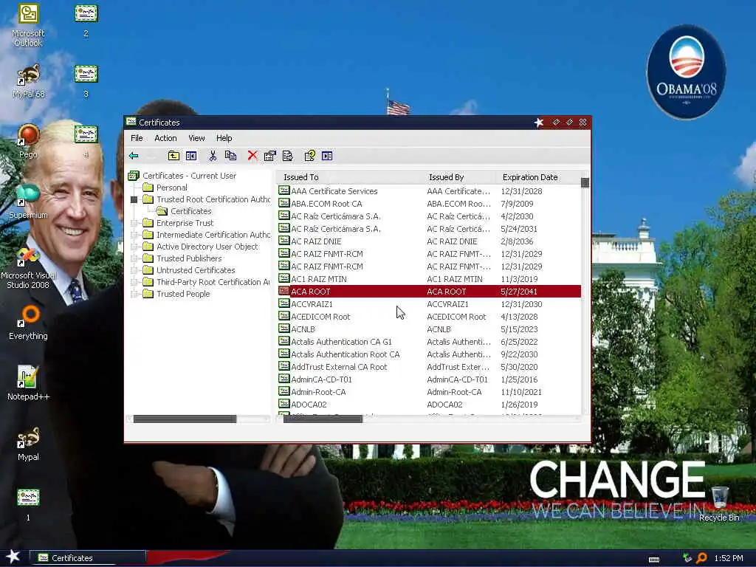Select ADOCA02 certificate row
The image size is (756, 567).
pos(429,405)
